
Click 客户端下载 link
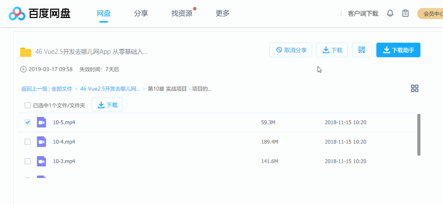[363, 14]
